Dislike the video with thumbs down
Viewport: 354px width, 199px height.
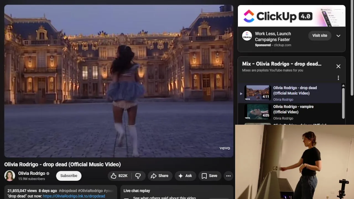click(138, 176)
